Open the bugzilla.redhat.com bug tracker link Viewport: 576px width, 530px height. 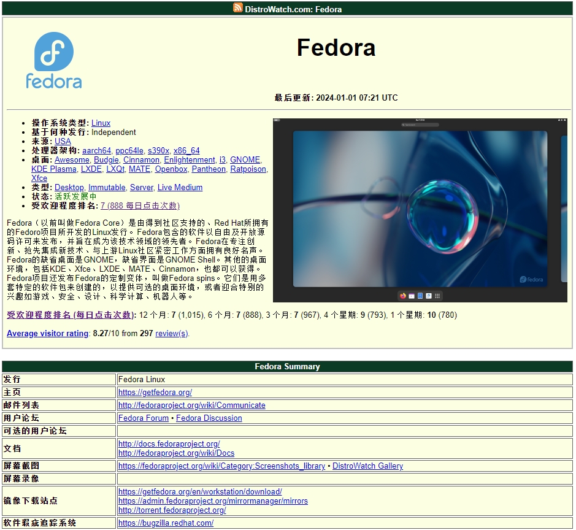point(166,523)
